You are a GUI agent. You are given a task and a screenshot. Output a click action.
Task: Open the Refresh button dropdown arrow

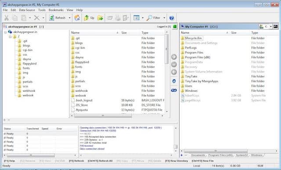coord(69,18)
